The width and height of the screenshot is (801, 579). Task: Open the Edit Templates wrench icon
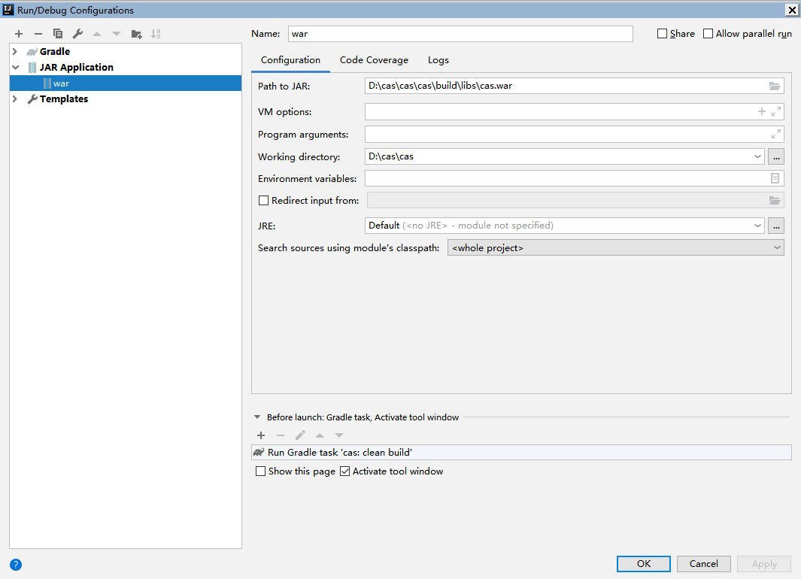(x=77, y=33)
